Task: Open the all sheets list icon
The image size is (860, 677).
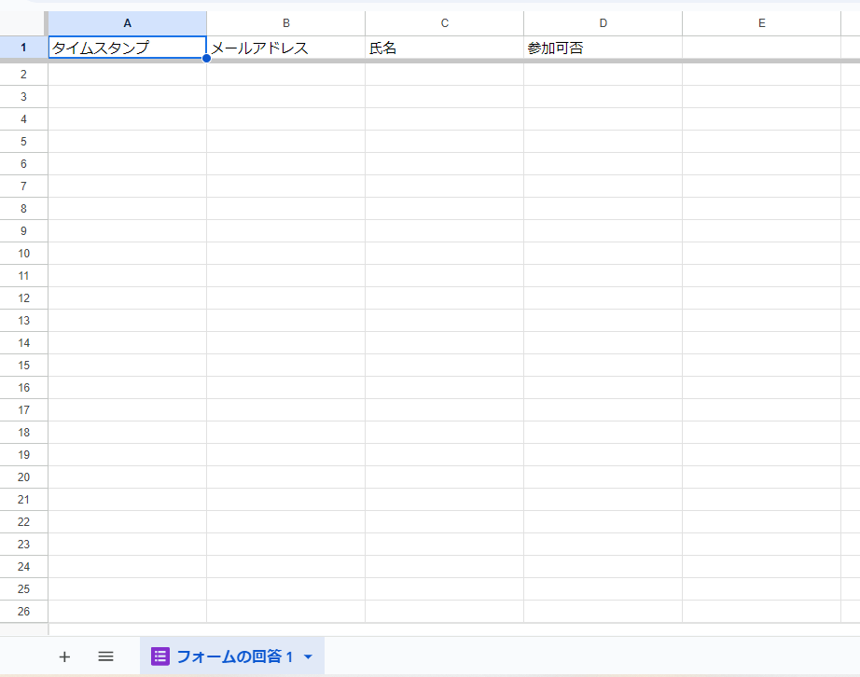Action: click(x=105, y=656)
